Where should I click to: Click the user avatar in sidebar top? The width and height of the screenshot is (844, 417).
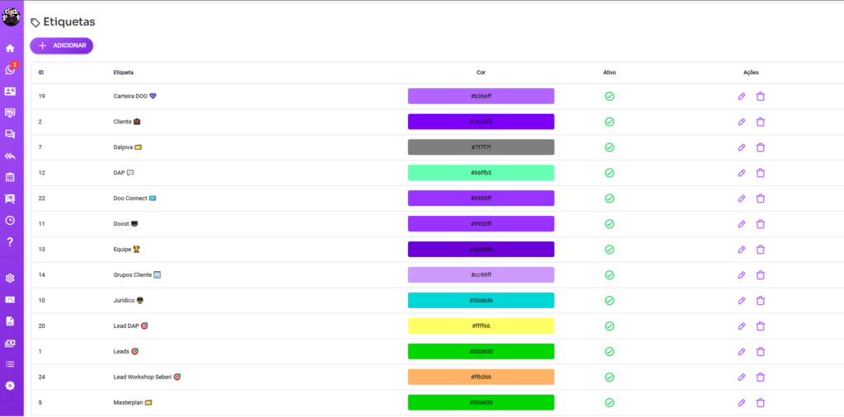coord(11,16)
